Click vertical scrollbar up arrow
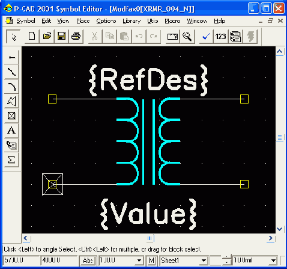 click(280, 52)
